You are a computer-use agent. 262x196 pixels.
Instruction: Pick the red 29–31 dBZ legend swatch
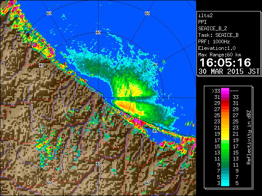[225, 103]
